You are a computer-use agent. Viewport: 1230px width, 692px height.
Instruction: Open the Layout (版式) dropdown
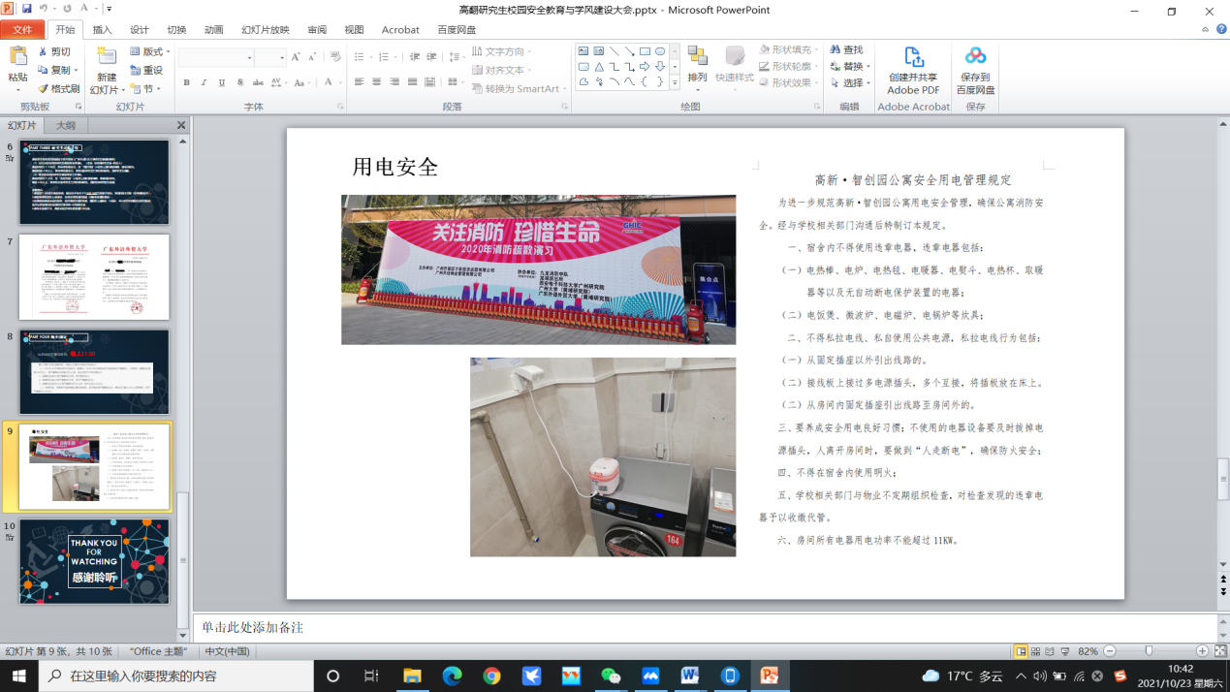pyautogui.click(x=150, y=51)
